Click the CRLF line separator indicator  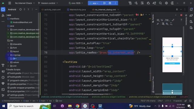(x=160, y=101)
